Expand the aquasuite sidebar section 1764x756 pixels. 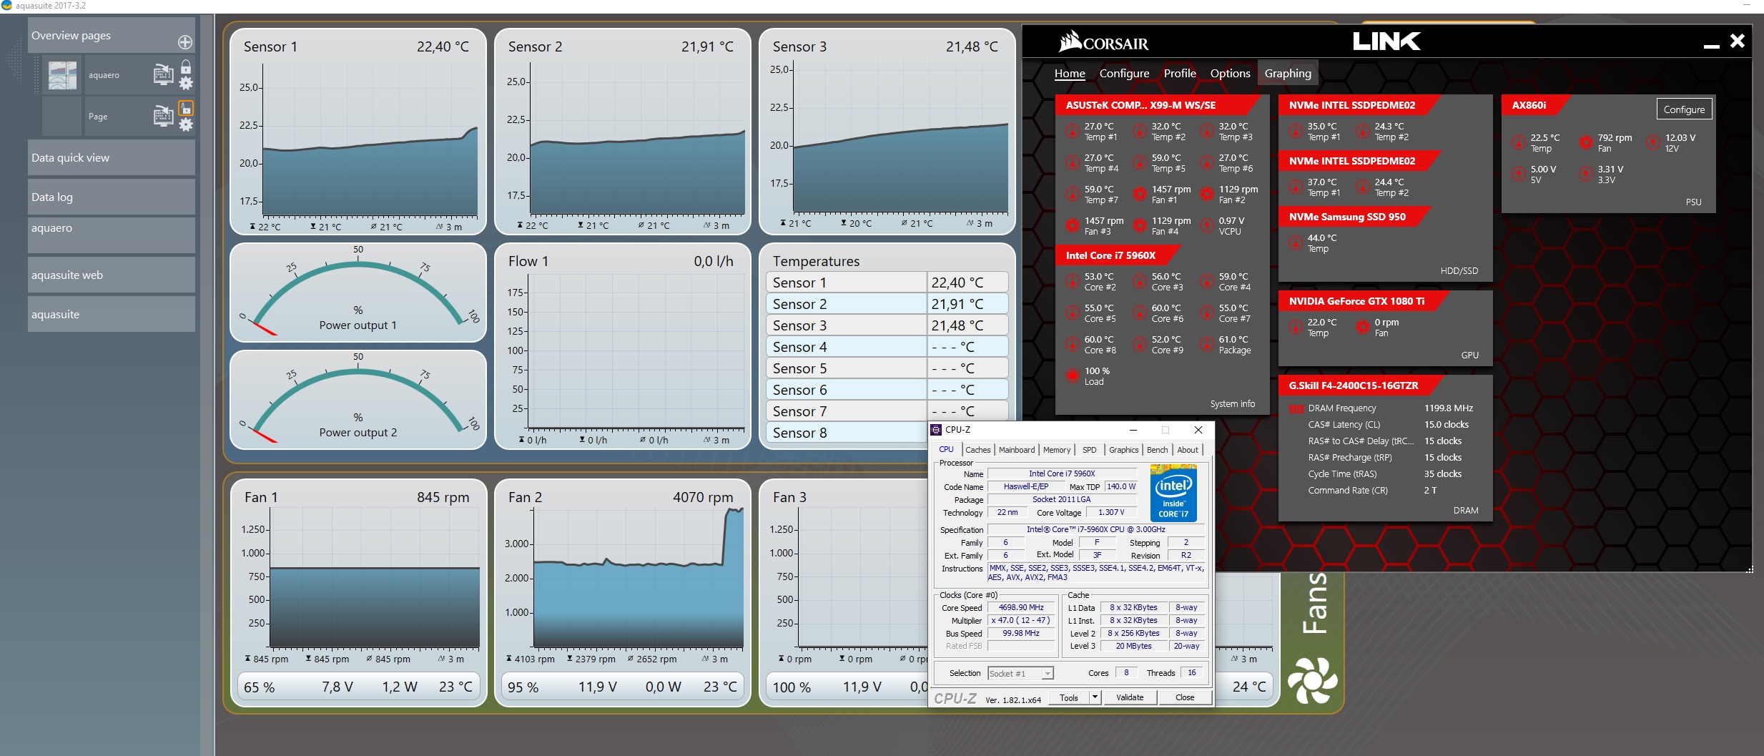point(112,314)
